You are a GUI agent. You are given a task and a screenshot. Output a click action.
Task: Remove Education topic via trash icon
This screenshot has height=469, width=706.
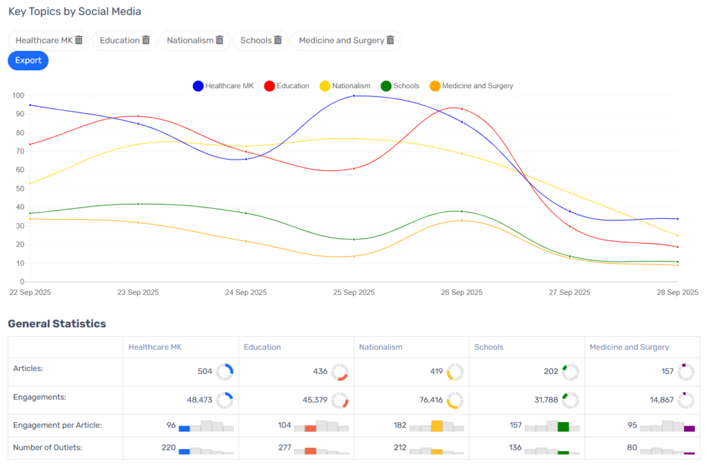coord(145,41)
